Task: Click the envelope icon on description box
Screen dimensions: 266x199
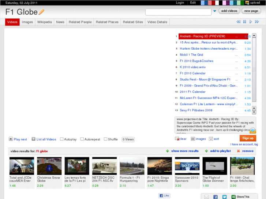Action: (x=253, y=130)
